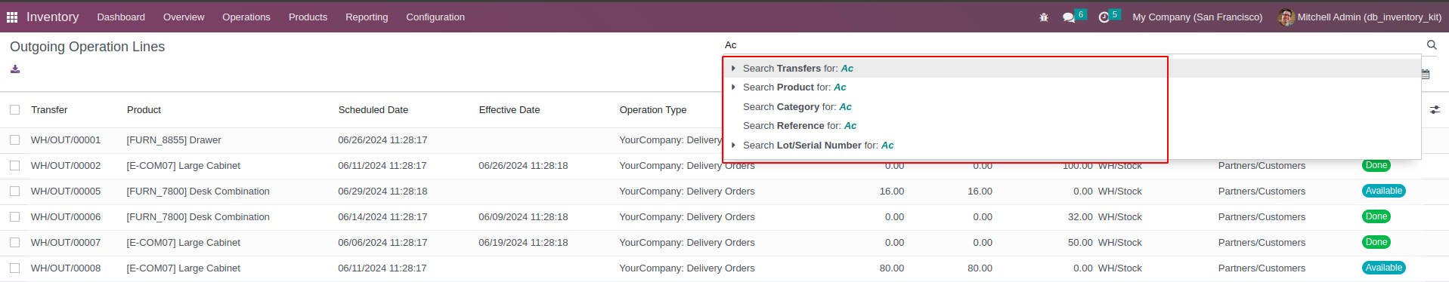Click Mitchell Admin's avatar
Viewport: 1449px width, 282px height.
tap(1286, 17)
